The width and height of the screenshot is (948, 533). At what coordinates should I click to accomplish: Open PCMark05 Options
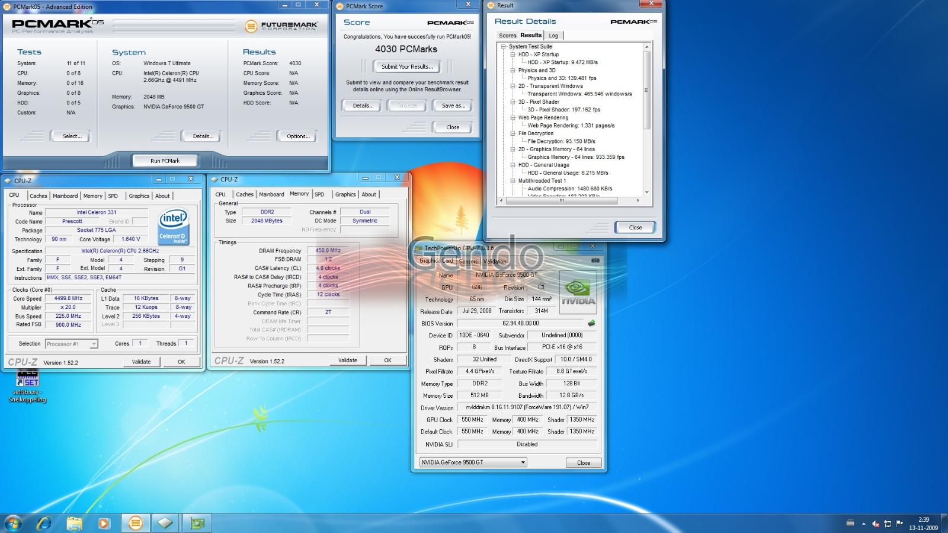[297, 136]
